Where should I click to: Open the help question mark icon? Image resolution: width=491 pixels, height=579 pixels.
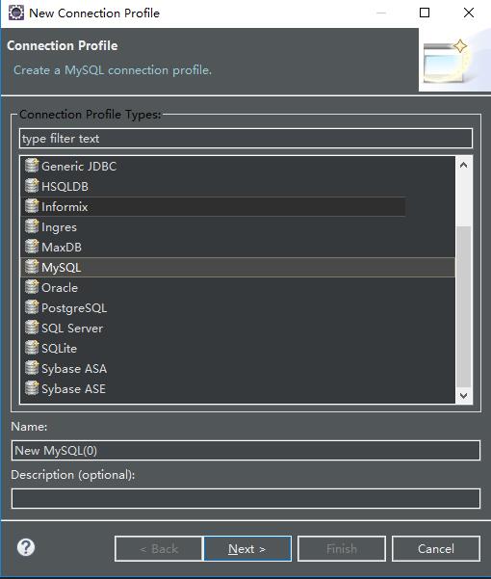pos(26,547)
